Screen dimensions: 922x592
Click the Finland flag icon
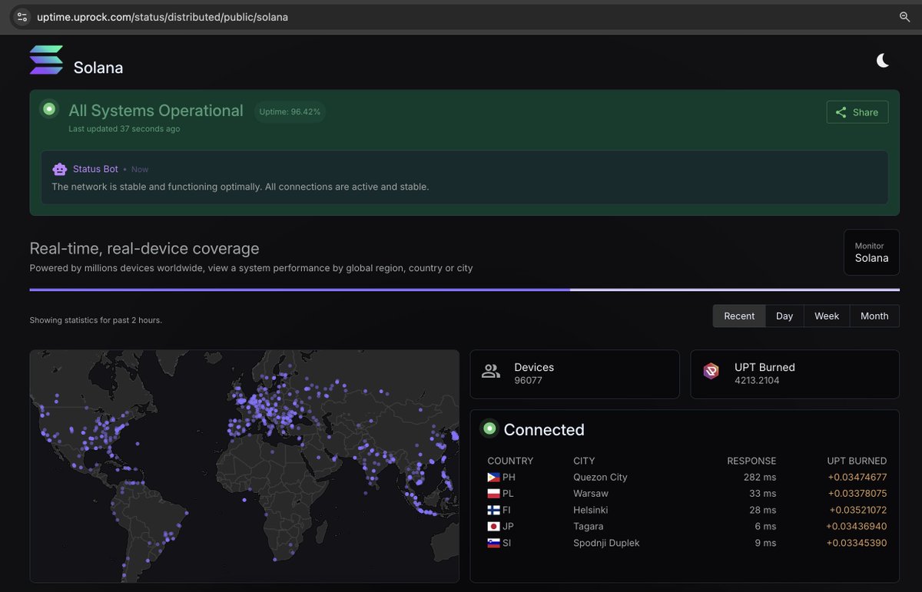click(493, 510)
